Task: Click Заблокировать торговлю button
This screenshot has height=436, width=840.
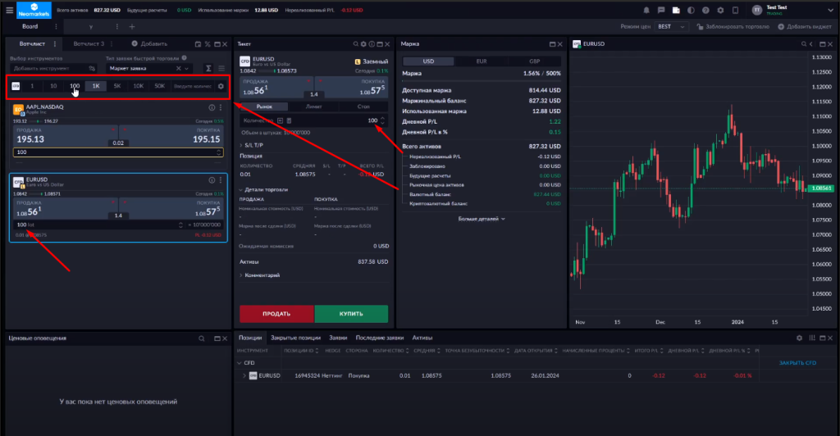Action: tap(733, 27)
